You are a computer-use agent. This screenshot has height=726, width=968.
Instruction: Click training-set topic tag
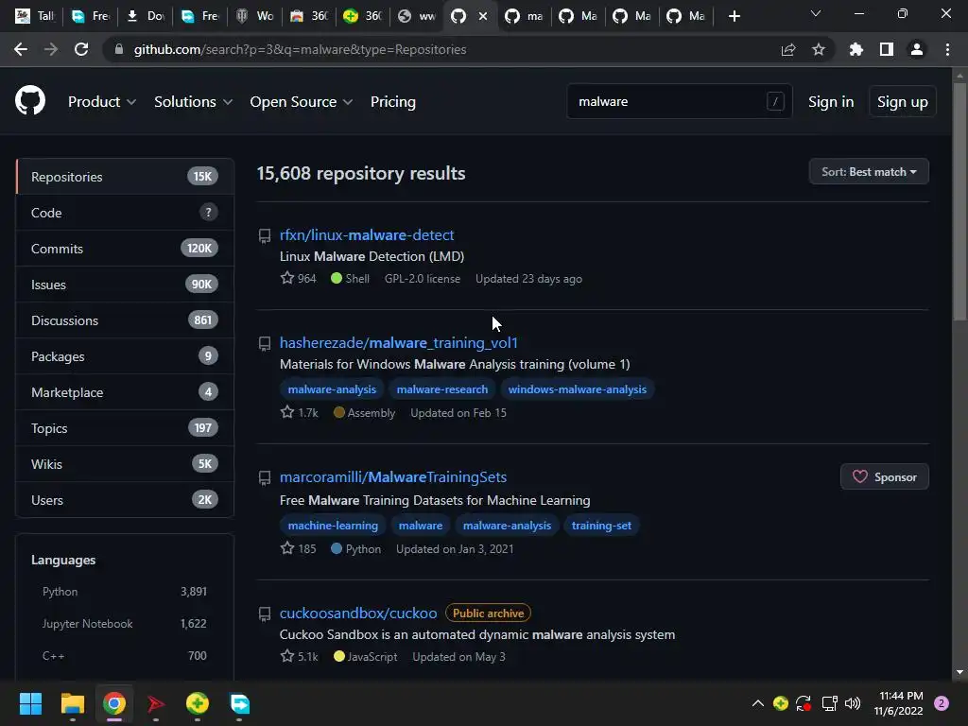click(601, 526)
